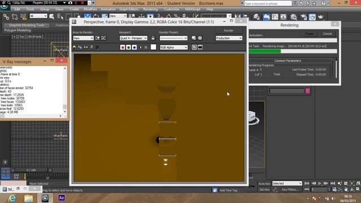361x203 pixels.
Task: Click Print Image icon in frame window
Action: pyautogui.click(x=91, y=47)
